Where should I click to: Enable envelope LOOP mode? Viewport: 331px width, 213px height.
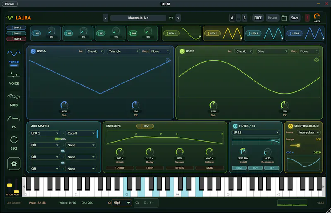[x=149, y=168]
